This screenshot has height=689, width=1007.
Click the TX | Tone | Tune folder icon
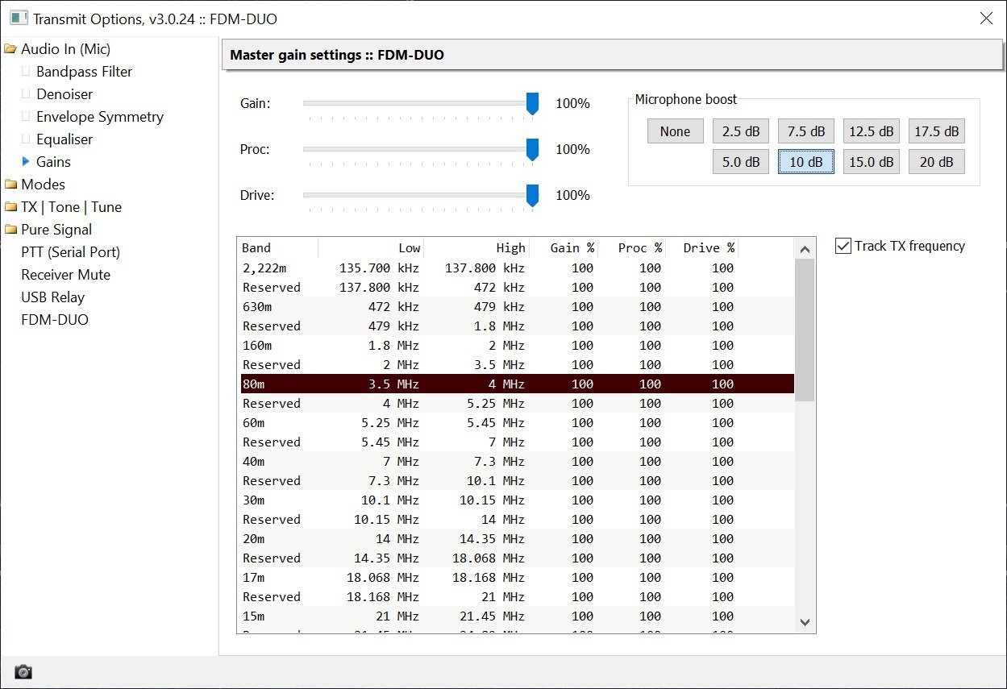(x=10, y=207)
